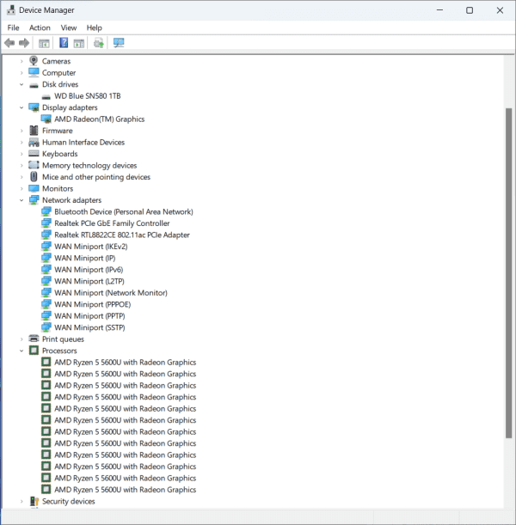
Task: Open the Help menu
Action: (94, 27)
